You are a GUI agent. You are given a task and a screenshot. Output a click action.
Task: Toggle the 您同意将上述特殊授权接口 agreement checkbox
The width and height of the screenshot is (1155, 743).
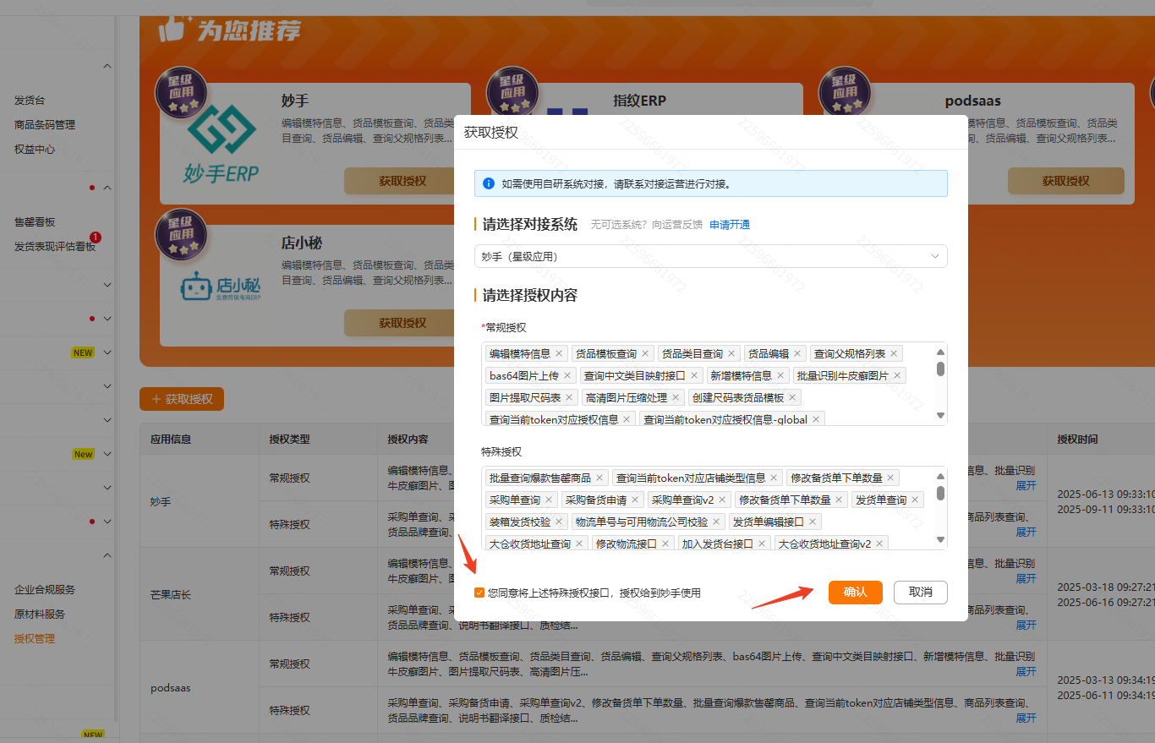coord(479,593)
